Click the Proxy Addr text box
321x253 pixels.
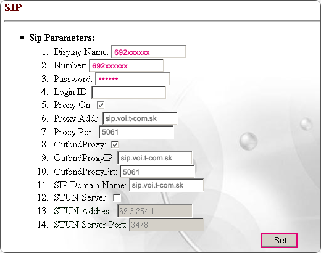140,118
